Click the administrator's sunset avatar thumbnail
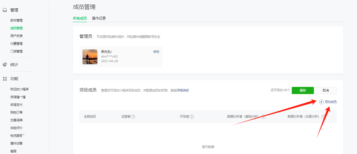Image resolution: width=357 pixels, height=154 pixels. [90, 57]
